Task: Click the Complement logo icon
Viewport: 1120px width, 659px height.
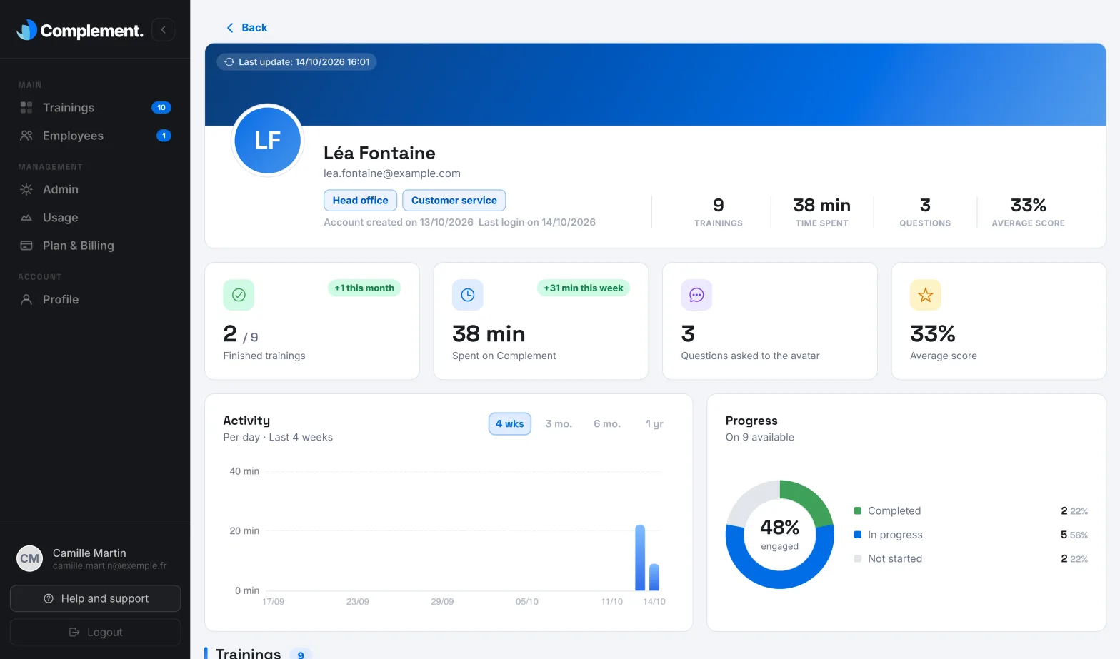Action: click(26, 29)
